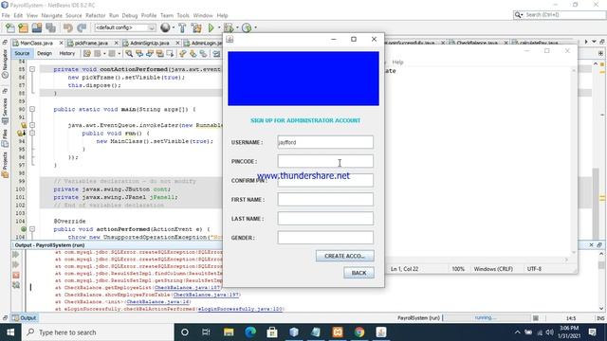Expand the Profile Project dropdown arrow
Screen dimensions: 607x341
click(255, 27)
